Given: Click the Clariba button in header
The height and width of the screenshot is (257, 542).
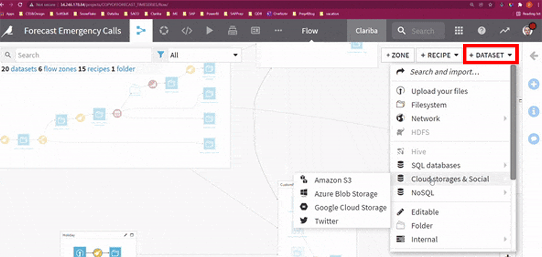Looking at the screenshot, I should (366, 31).
